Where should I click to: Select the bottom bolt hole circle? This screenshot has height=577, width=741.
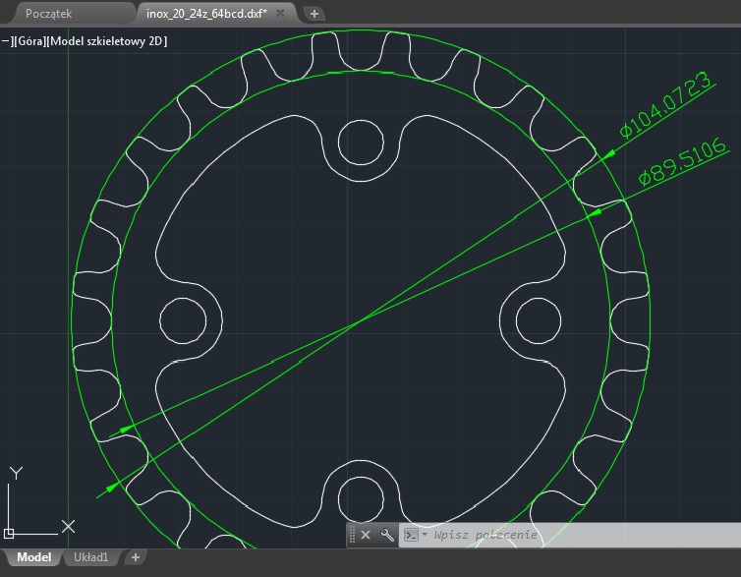pyautogui.click(x=361, y=498)
